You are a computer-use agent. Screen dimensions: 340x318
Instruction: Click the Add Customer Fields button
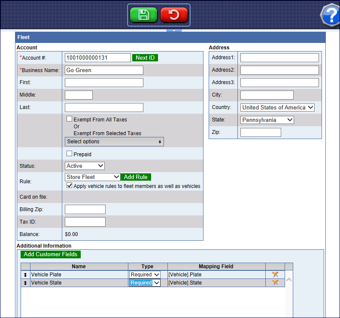tap(51, 254)
